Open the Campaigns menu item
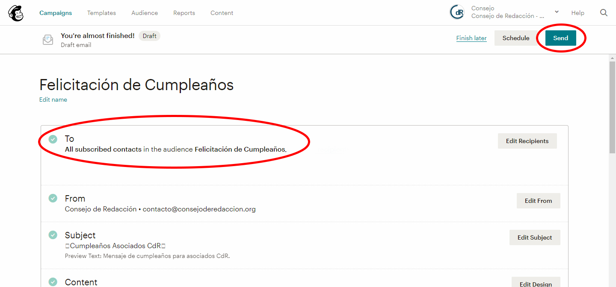Screen dimensions: 616x287 coord(56,13)
